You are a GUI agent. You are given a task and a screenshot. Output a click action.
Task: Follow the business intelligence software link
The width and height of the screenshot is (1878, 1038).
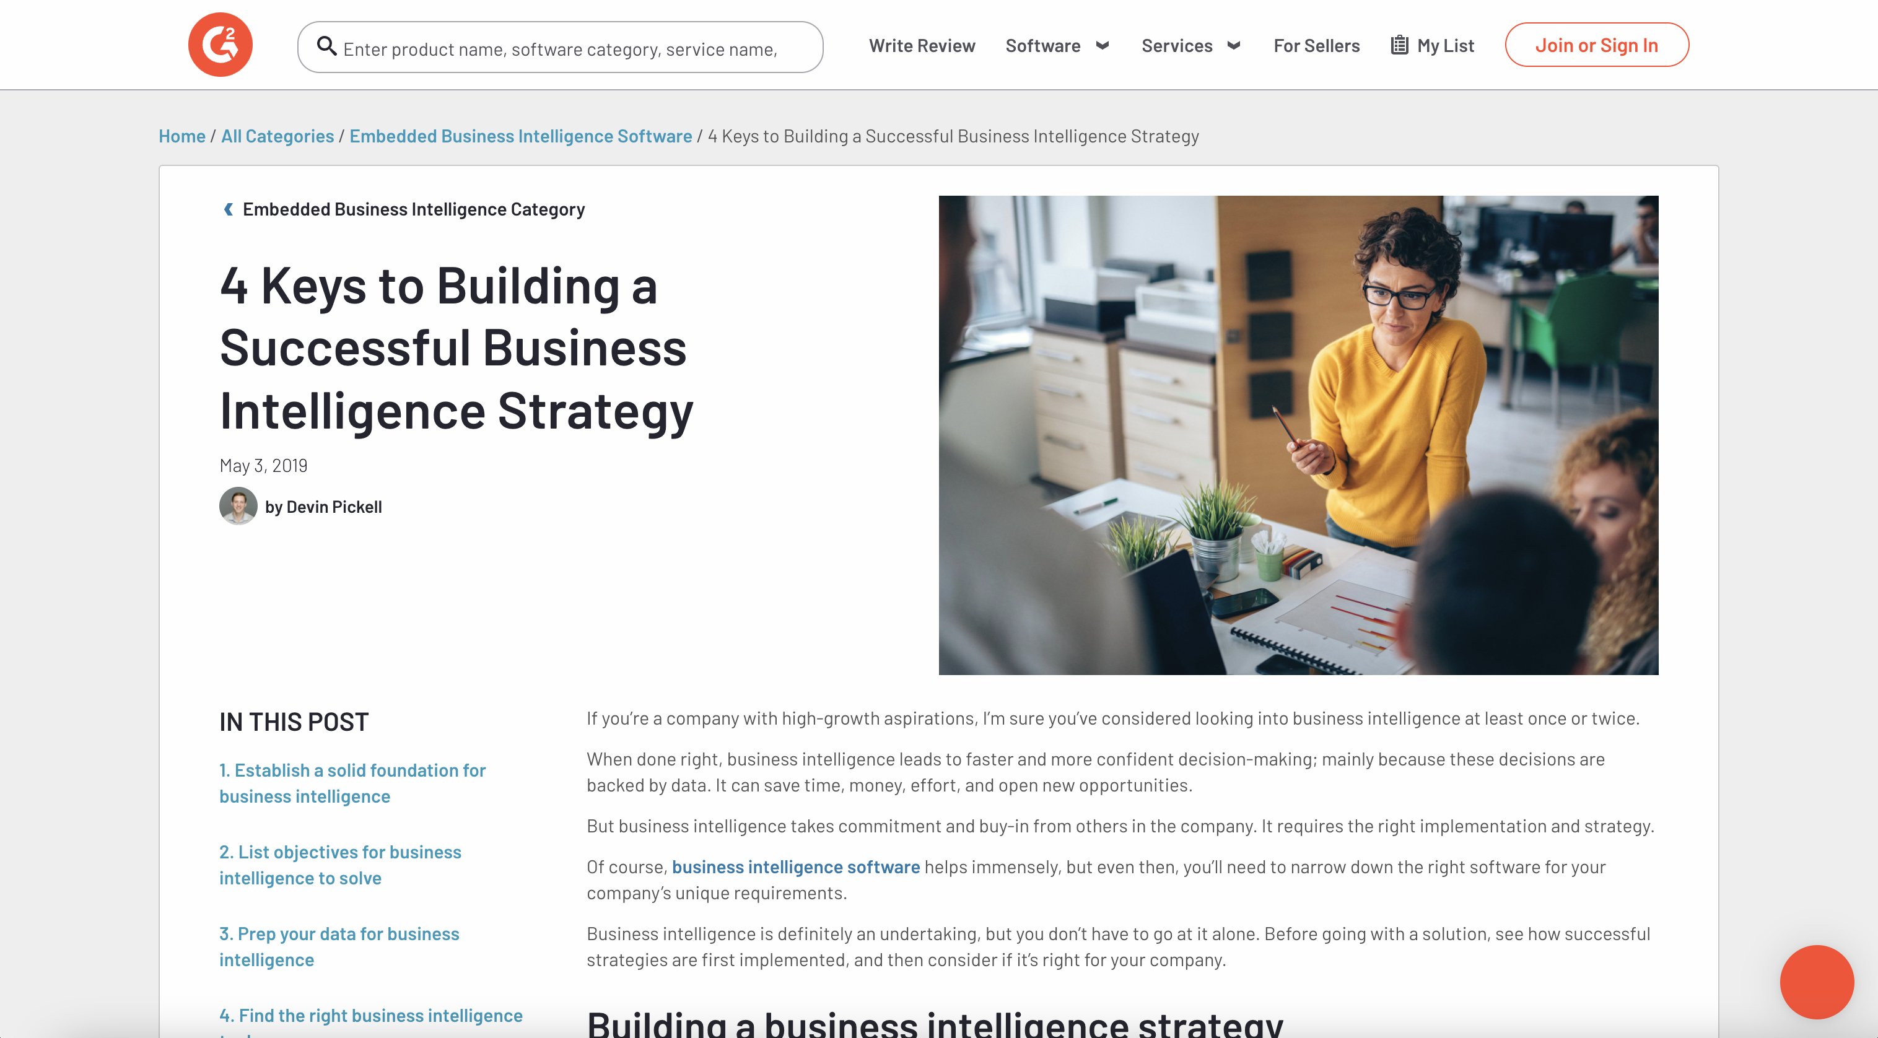[x=795, y=866]
